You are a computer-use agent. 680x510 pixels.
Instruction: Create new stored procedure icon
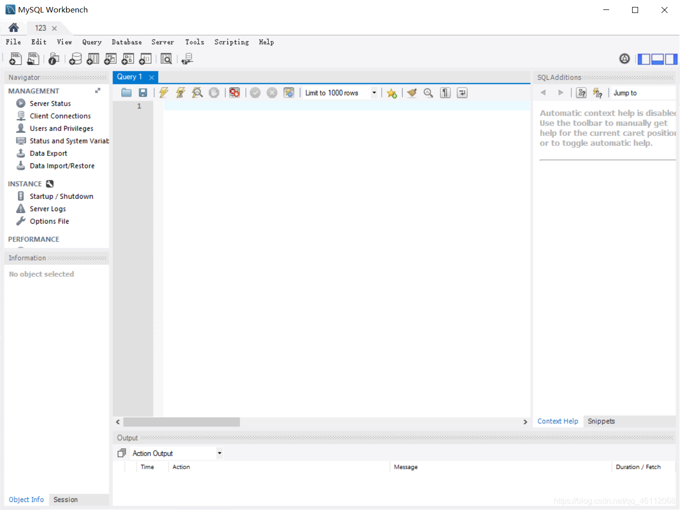click(128, 59)
